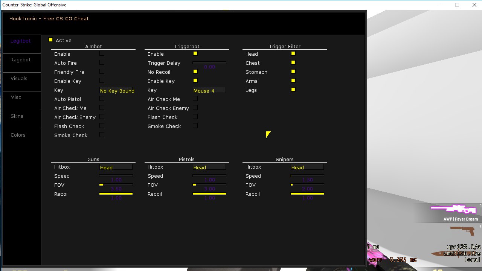Click the 'Snipers' section heading
The height and width of the screenshot is (271, 482).
[285, 159]
